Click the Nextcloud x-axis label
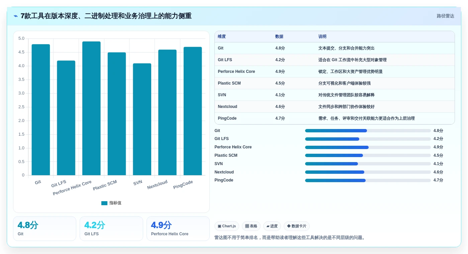Viewport: 468px width, 254px height. pos(157,184)
